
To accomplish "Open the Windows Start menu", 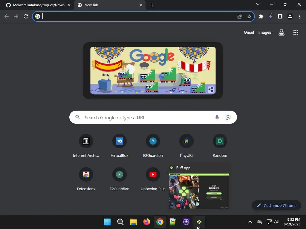I will click(x=107, y=222).
